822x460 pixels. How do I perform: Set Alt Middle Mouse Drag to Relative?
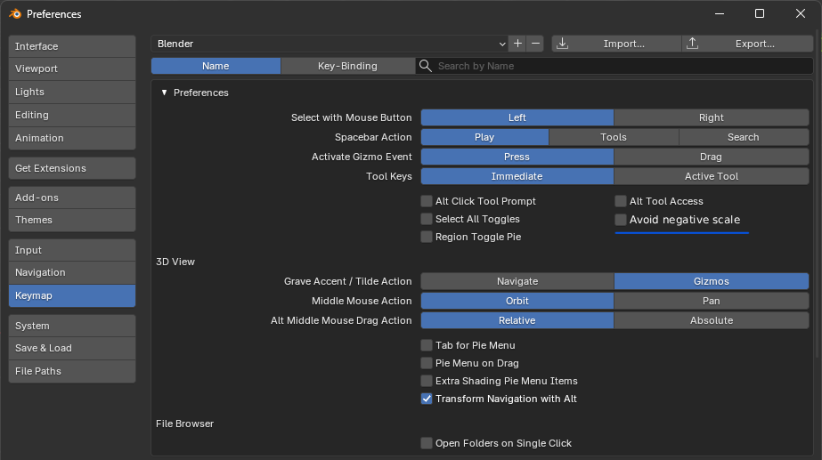tap(517, 320)
